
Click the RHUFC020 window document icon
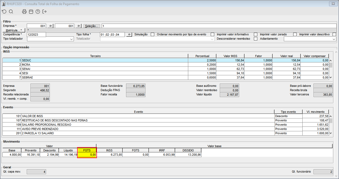[3, 4]
